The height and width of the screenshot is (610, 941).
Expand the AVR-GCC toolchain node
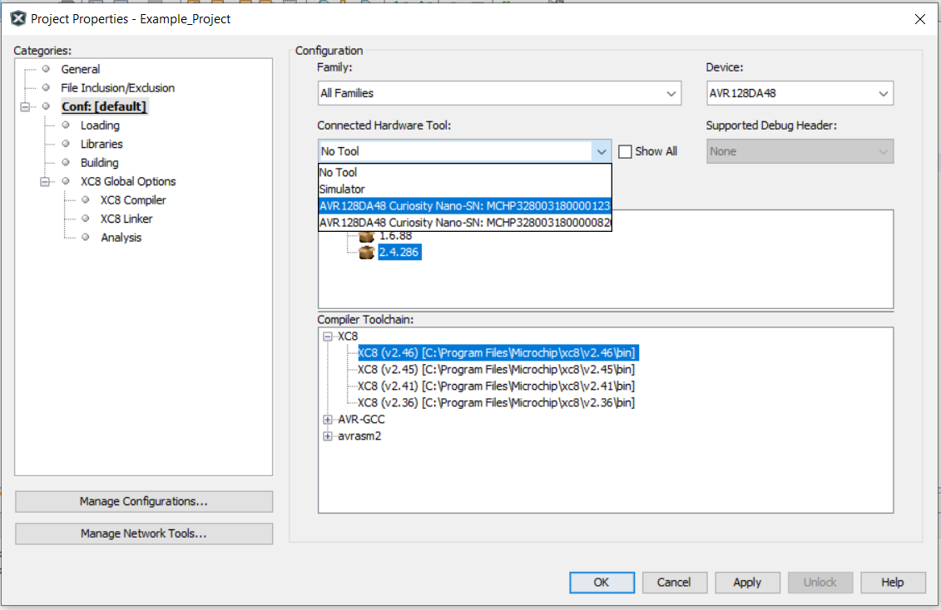click(x=328, y=420)
